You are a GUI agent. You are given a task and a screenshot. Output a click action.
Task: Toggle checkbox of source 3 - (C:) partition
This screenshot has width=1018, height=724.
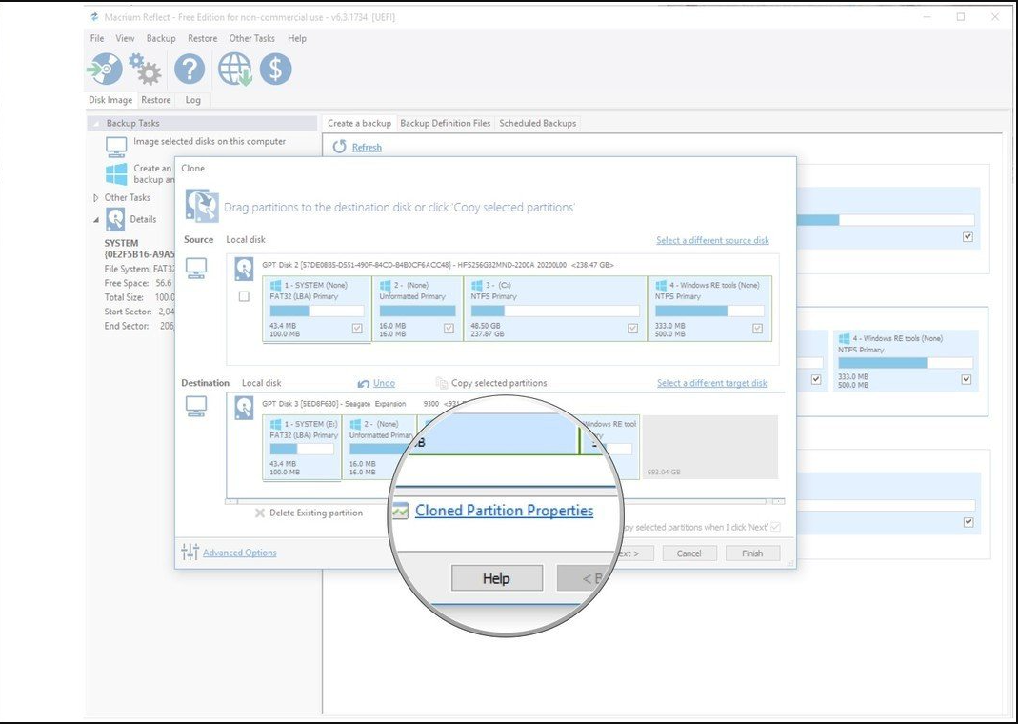(633, 329)
